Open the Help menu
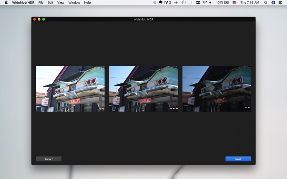Image resolution: width=287 pixels, height=179 pixels. click(x=87, y=3)
